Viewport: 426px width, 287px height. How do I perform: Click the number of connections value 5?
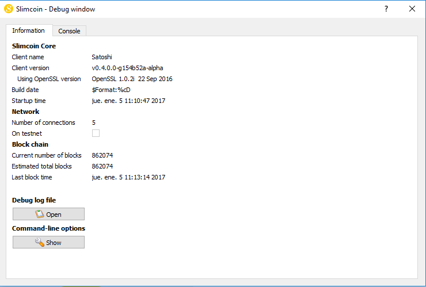pos(94,123)
